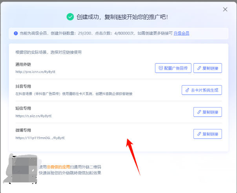Close the 创建成功 dialog with the X
Image resolution: width=237 pixels, height=193 pixels.
pos(225,9)
